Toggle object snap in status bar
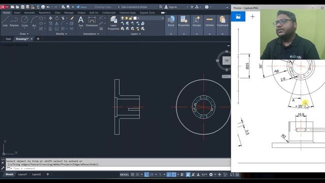325x183 pixels. pyautogui.click(x=174, y=174)
